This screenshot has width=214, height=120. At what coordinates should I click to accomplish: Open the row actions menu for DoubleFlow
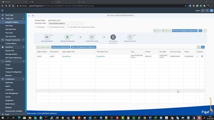click(x=202, y=56)
